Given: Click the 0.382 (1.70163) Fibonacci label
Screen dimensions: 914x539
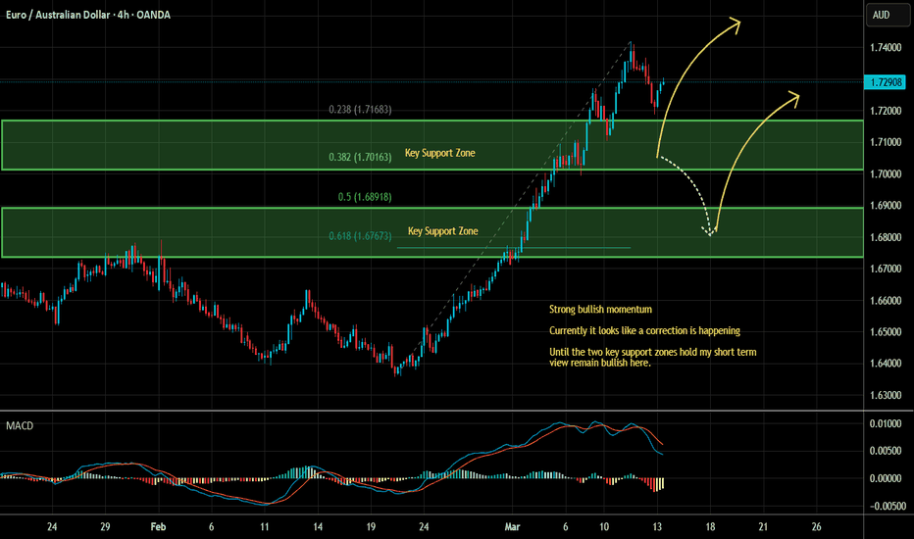Looking at the screenshot, I should (360, 157).
